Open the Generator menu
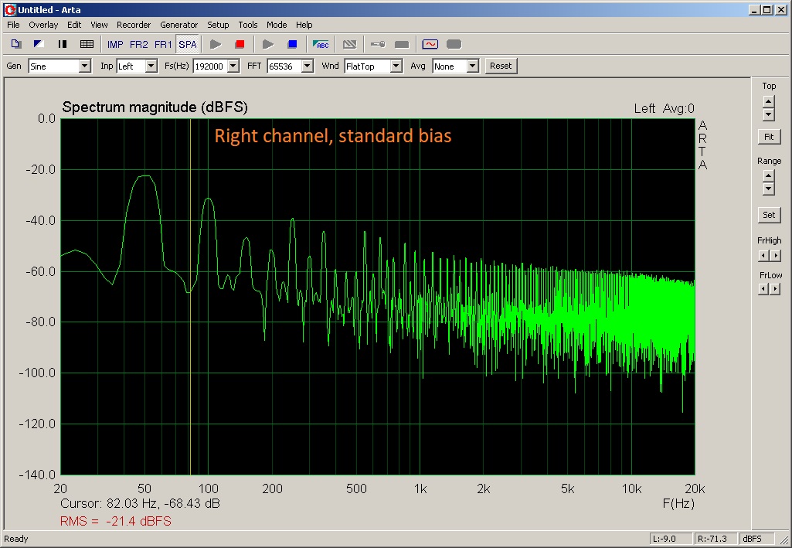Viewport: 792px width, 548px height. click(178, 25)
